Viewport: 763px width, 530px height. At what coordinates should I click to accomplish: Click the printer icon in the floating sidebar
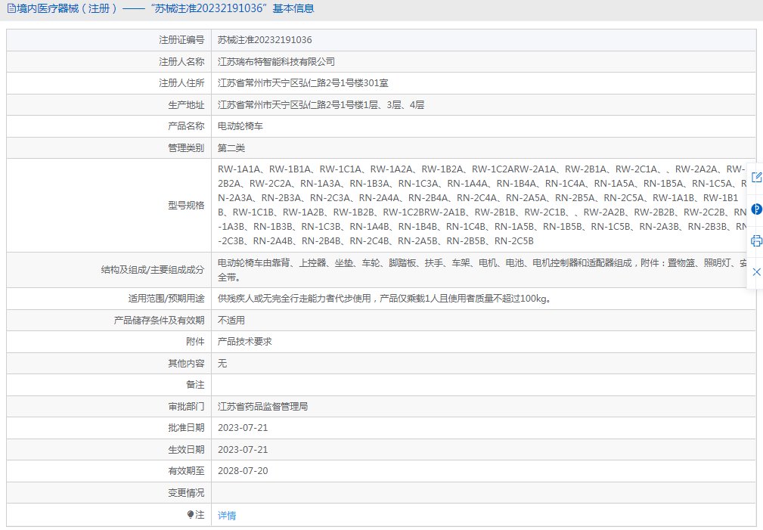tap(756, 240)
